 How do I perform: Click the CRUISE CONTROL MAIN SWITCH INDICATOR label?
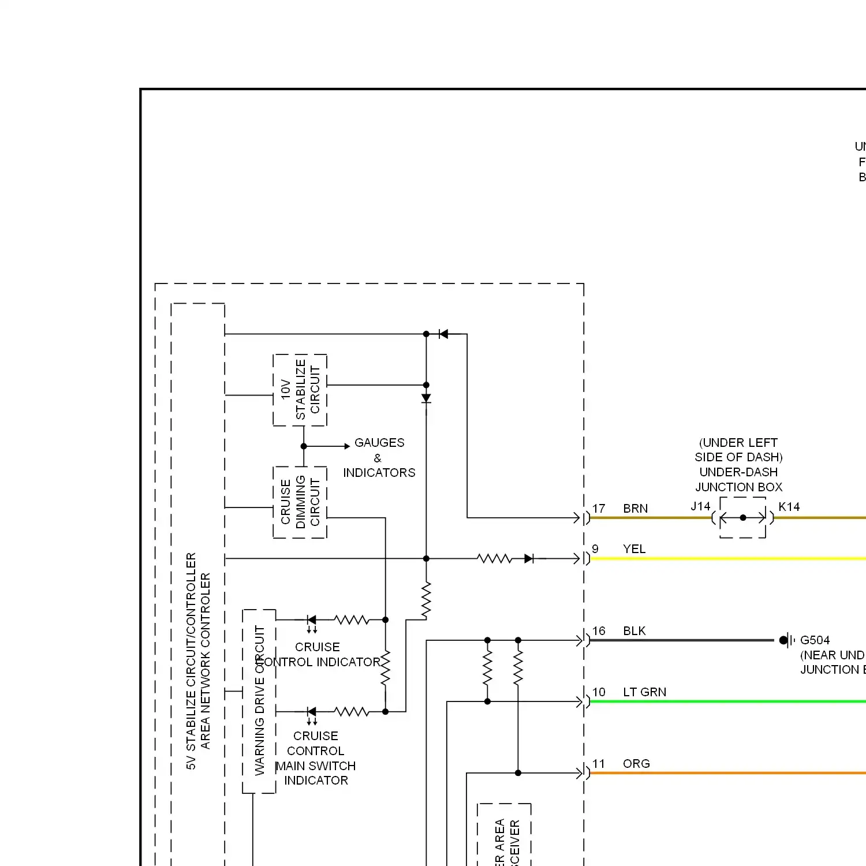pyautogui.click(x=315, y=758)
